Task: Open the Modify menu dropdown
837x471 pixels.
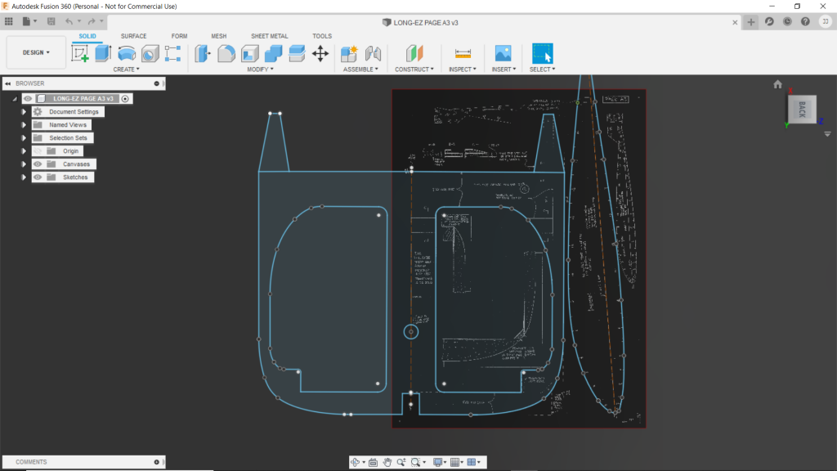Action: [x=260, y=70]
